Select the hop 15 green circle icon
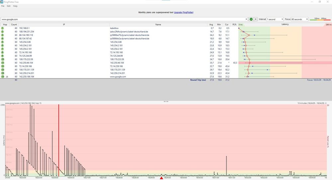 [3, 77]
